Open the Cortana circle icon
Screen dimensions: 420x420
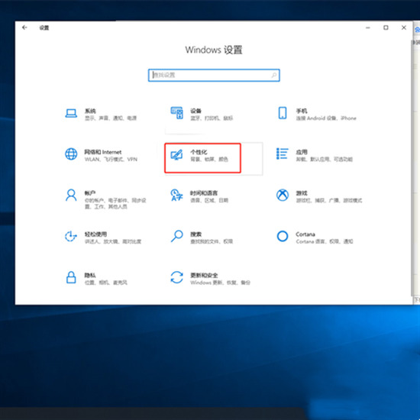(283, 236)
